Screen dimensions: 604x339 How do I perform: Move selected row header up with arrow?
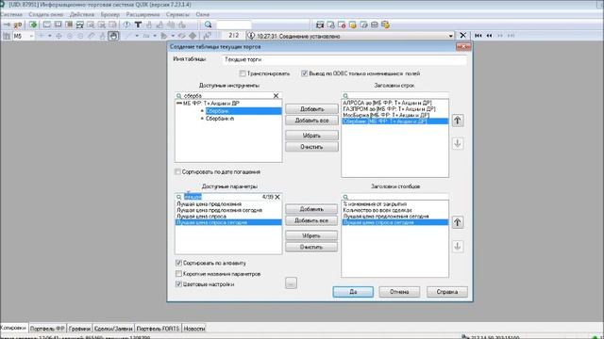point(457,121)
